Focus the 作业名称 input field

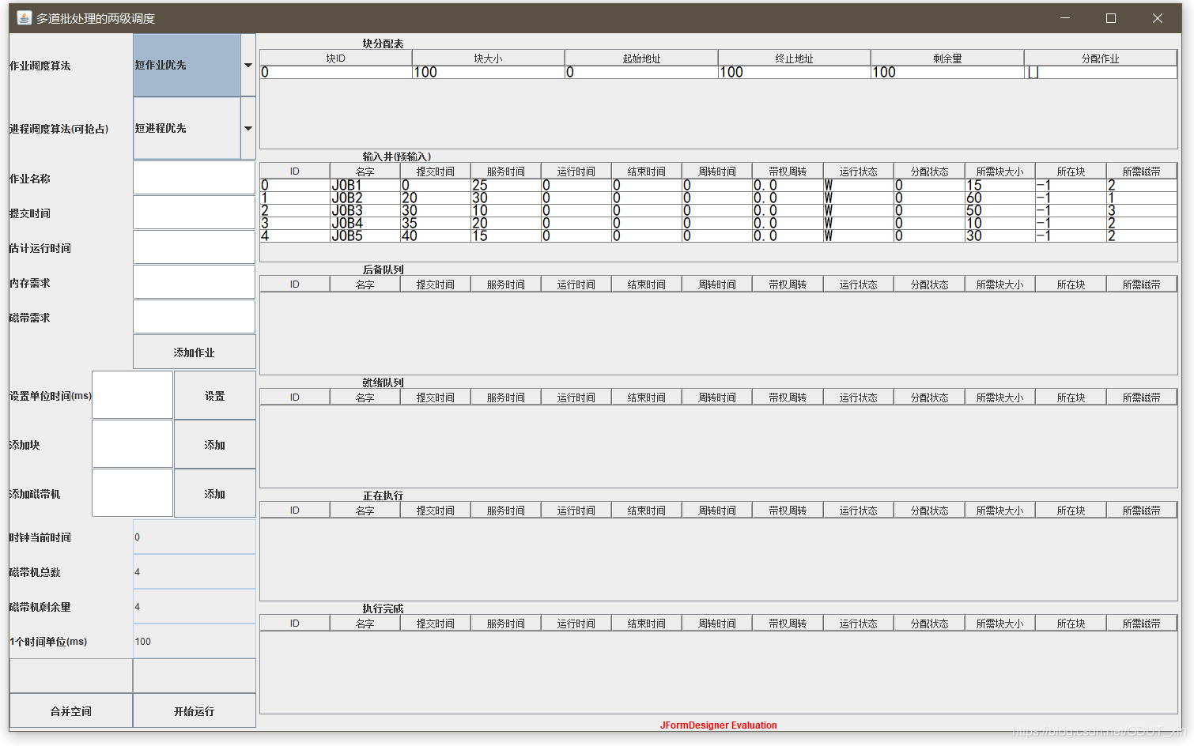(x=195, y=178)
